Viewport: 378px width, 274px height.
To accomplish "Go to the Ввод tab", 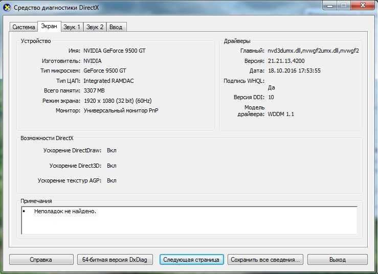I will pos(116,27).
